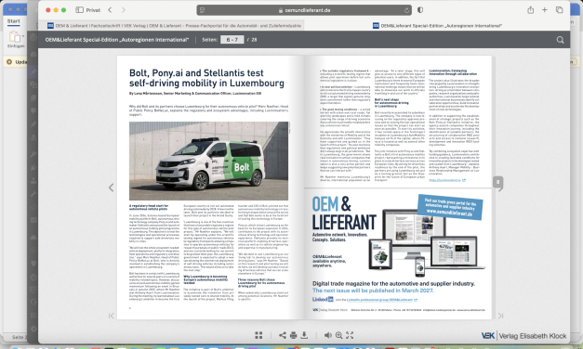Flip to the next page with the right arrow
Image resolution: width=583 pixels, height=349 pixels.
[500, 187]
